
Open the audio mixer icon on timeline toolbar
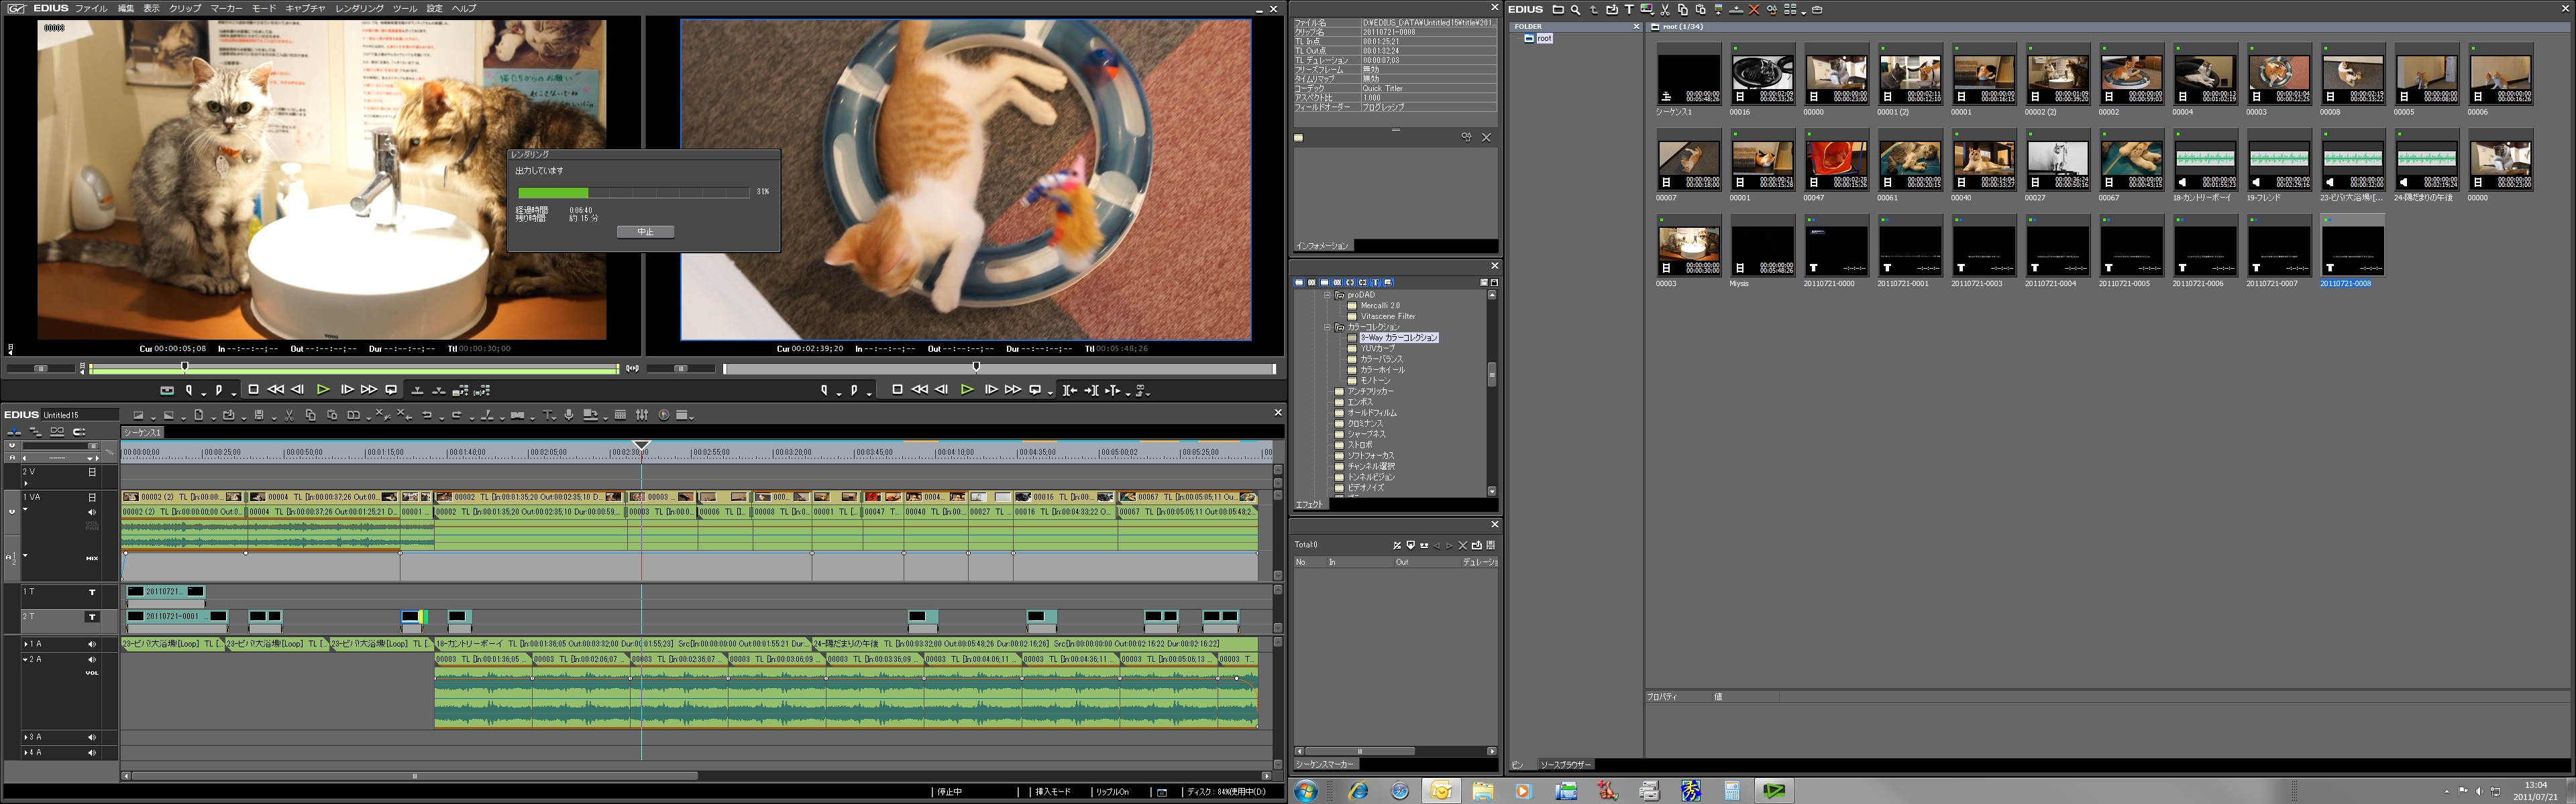(x=642, y=415)
